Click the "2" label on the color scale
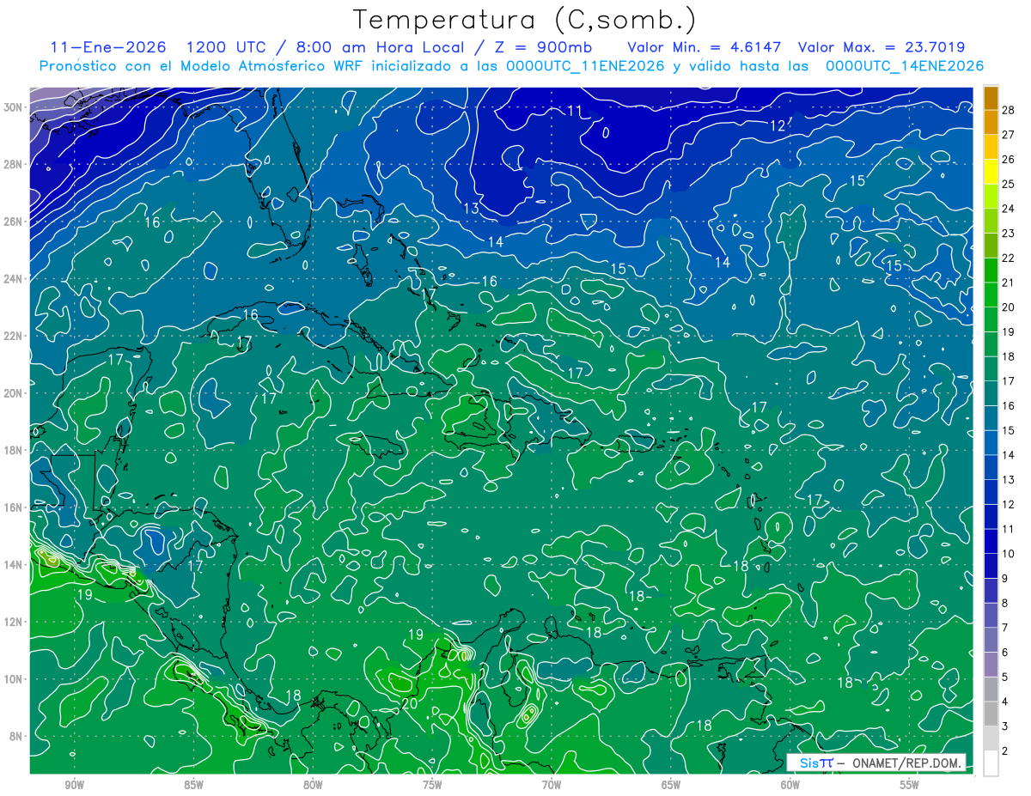Viewport: 1031px width, 796px height. point(1006,751)
